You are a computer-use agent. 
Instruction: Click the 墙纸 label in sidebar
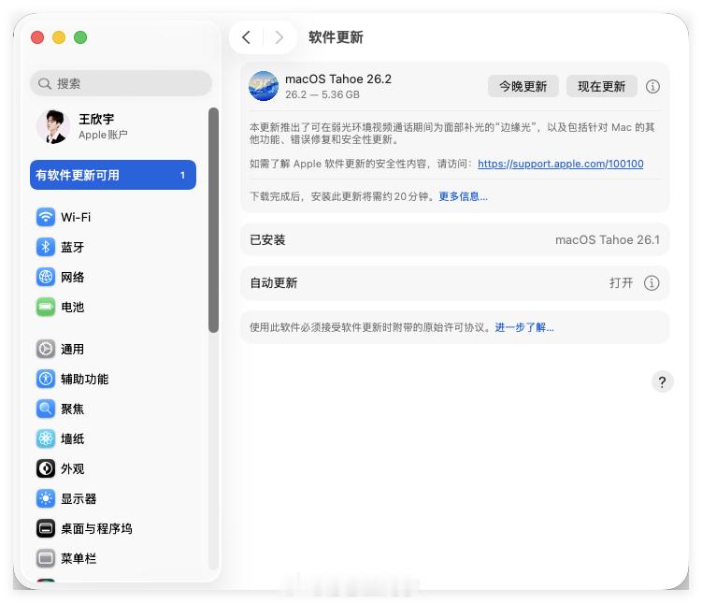73,438
